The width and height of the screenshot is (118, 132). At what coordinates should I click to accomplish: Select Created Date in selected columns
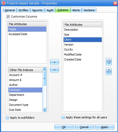coord(83,59)
